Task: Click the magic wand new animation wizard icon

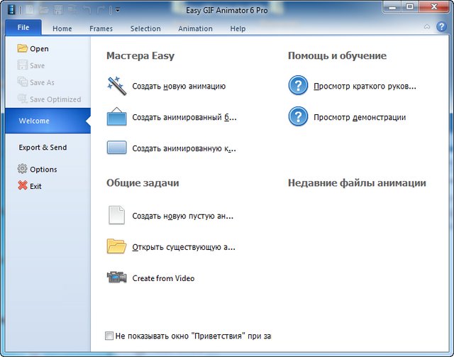Action: (x=116, y=86)
